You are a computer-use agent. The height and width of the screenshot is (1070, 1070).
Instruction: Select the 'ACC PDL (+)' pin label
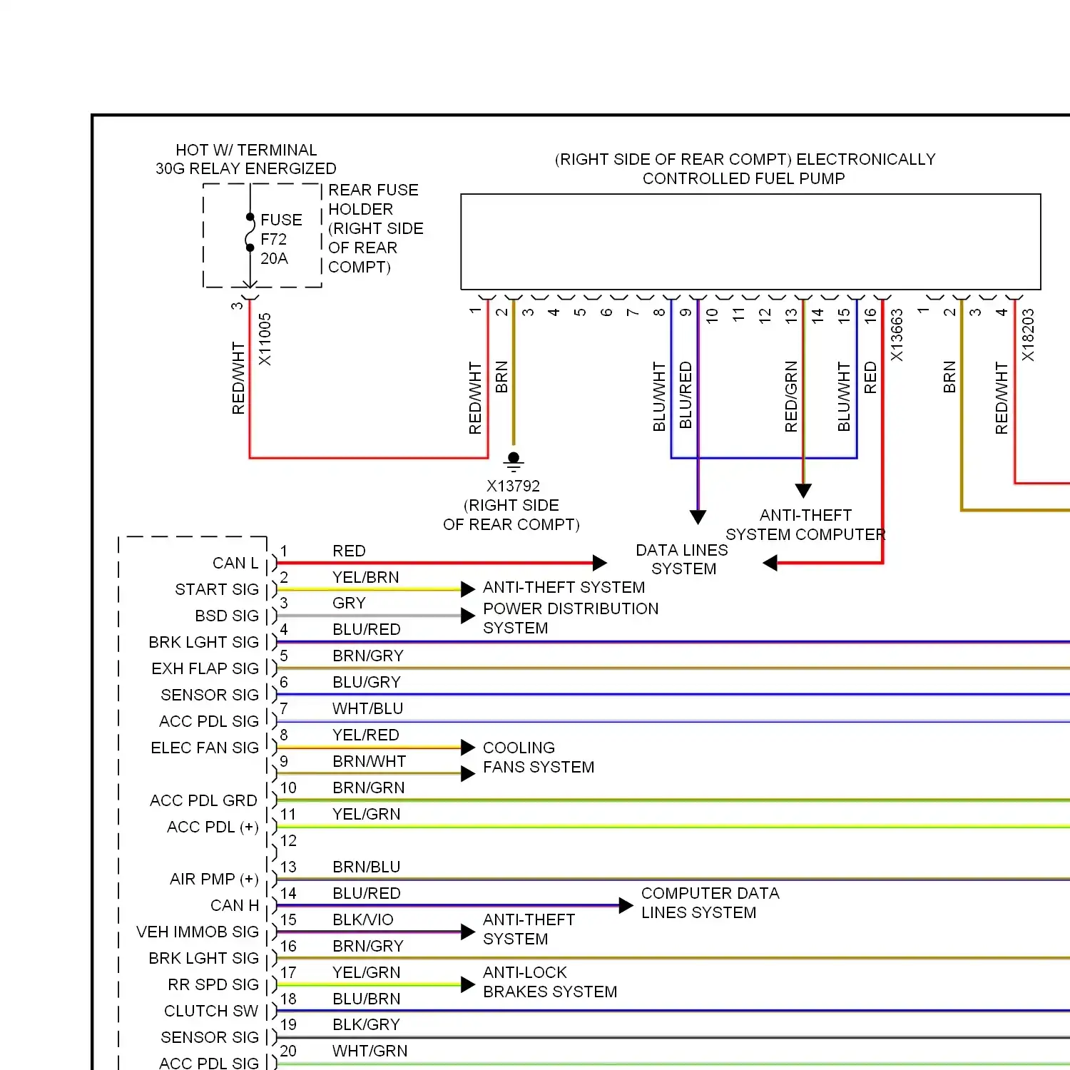213,827
